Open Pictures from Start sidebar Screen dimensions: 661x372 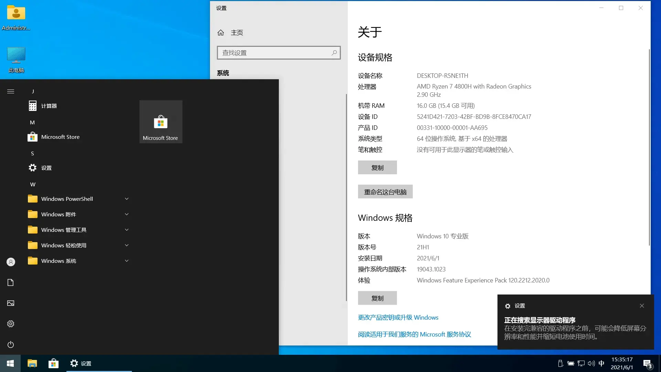(x=11, y=303)
